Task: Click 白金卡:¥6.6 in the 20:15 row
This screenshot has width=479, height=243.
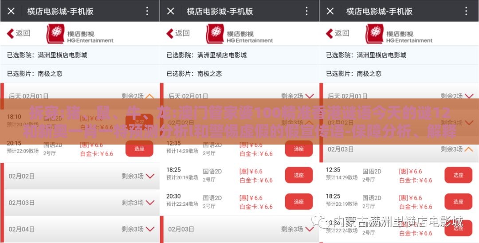Action: click(97, 154)
